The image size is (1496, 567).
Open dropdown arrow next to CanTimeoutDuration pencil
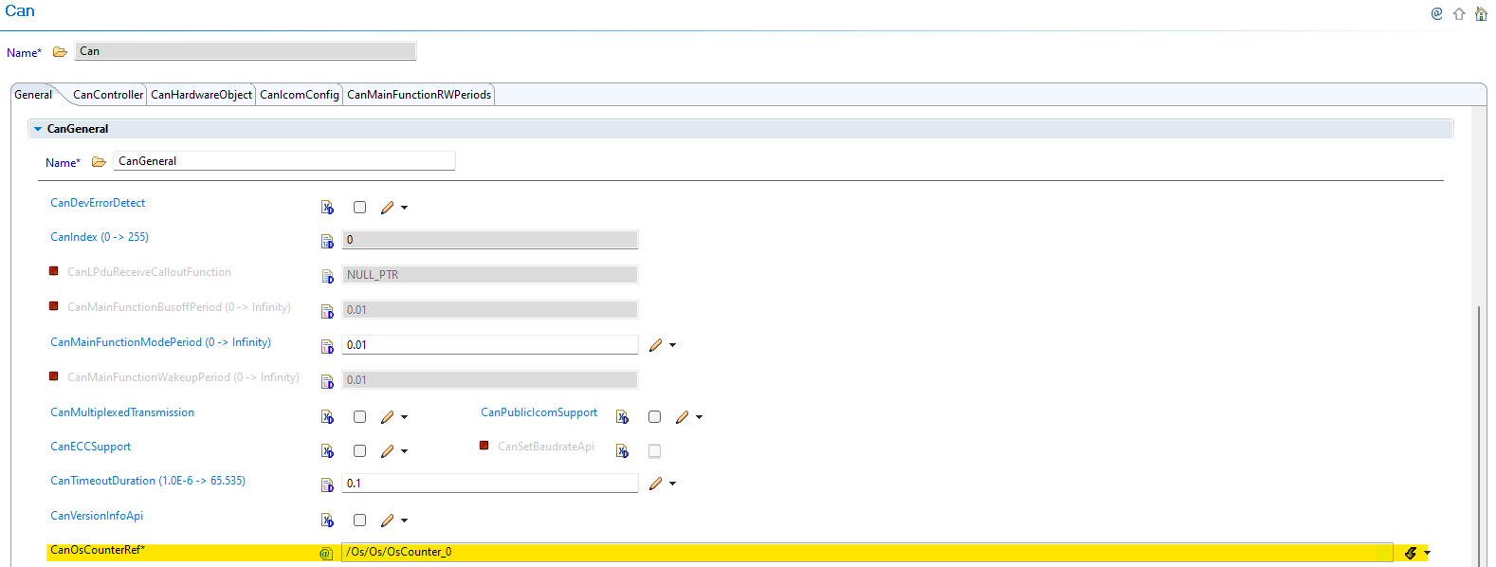[673, 484]
